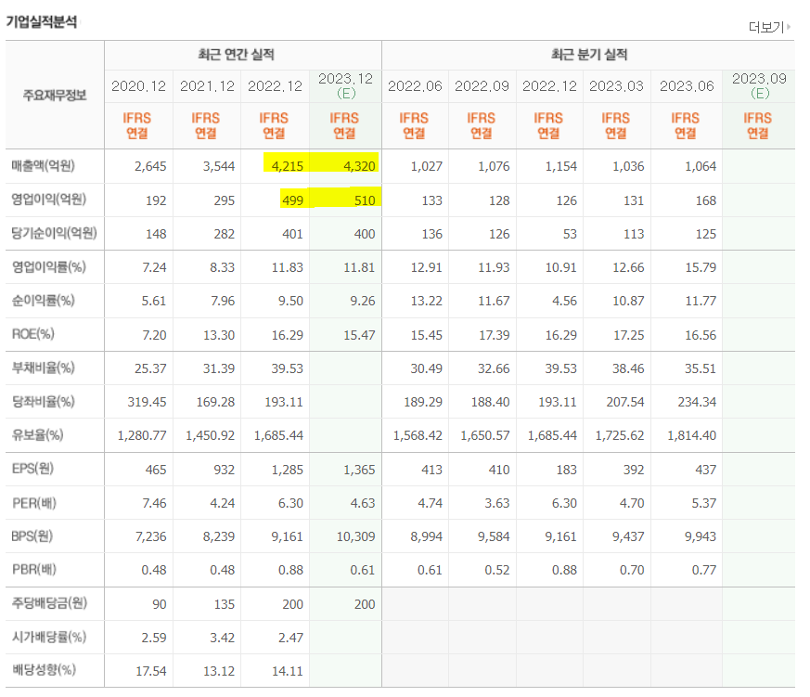
Task: Click the highlighted 4,320 revenue estimate
Action: point(359,166)
